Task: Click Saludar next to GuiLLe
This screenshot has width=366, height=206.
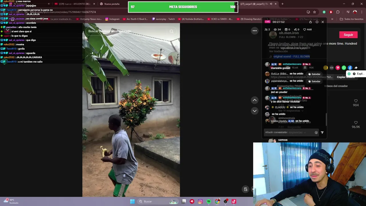Action: [314, 74]
